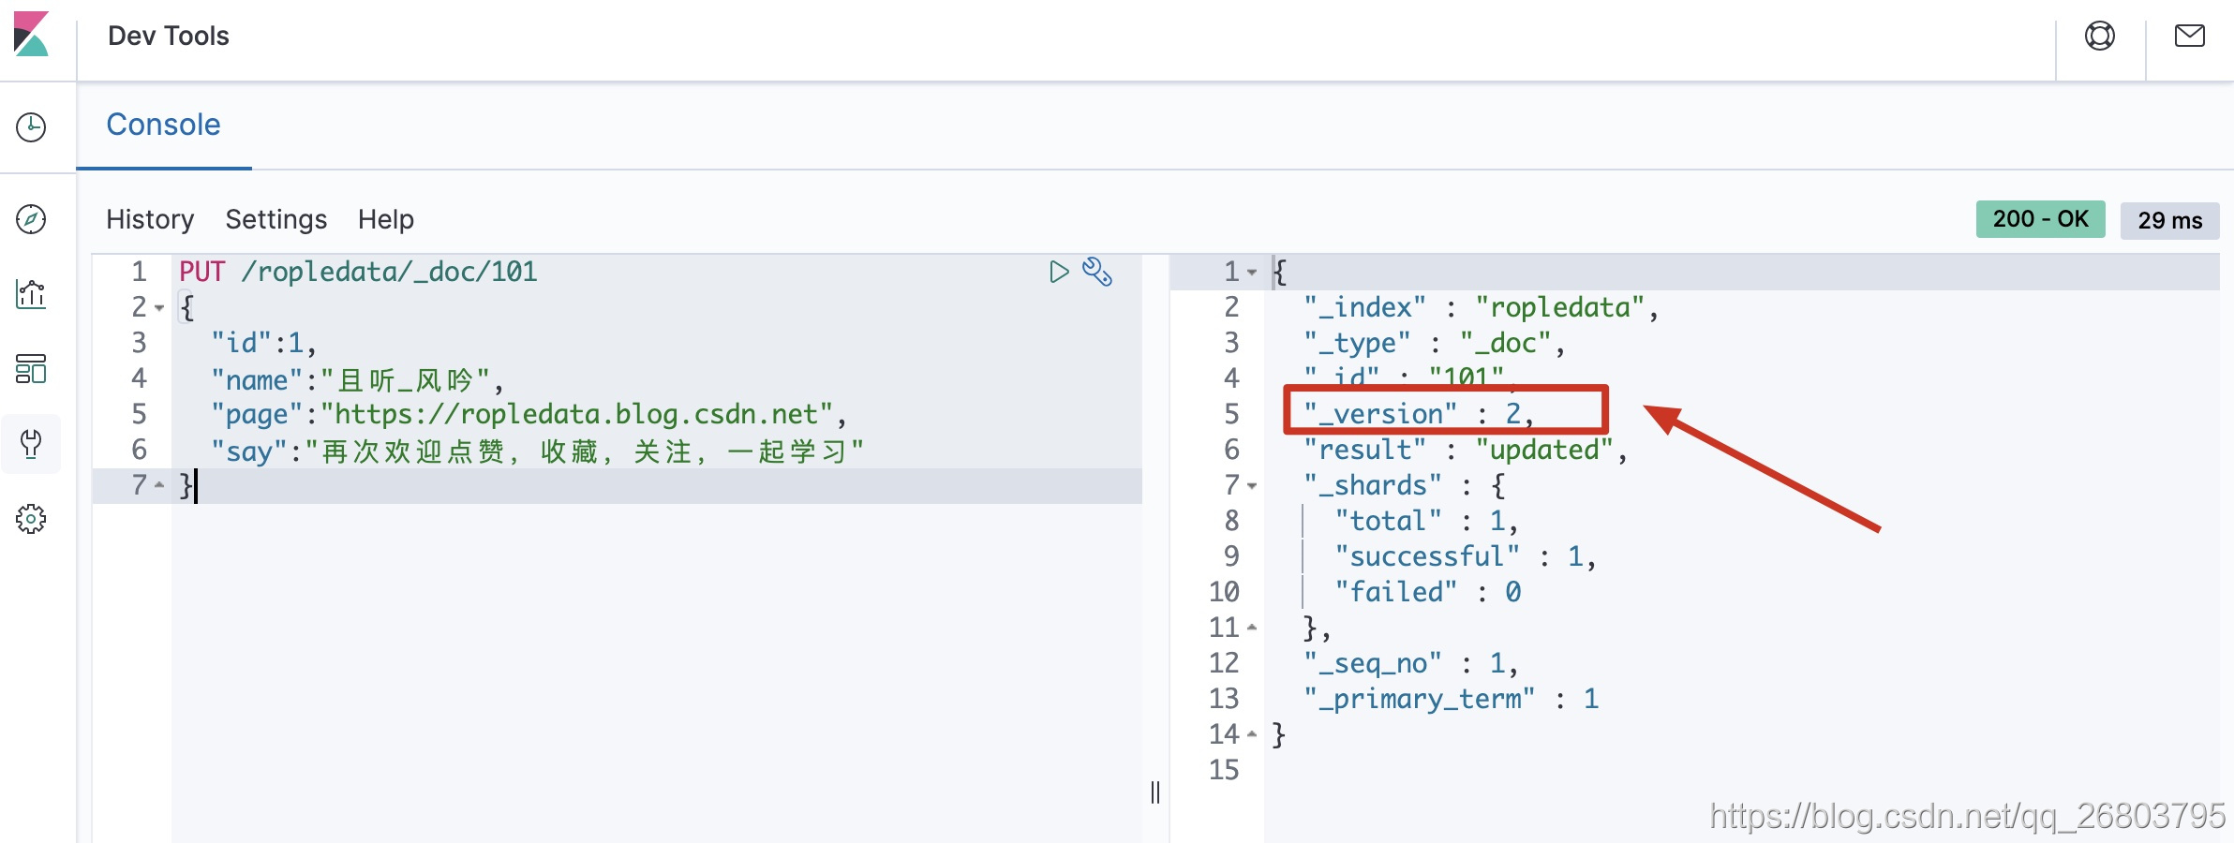Place cursor on PUT /ropledata/_doc/101 line
This screenshot has height=843, width=2234.
tap(358, 272)
